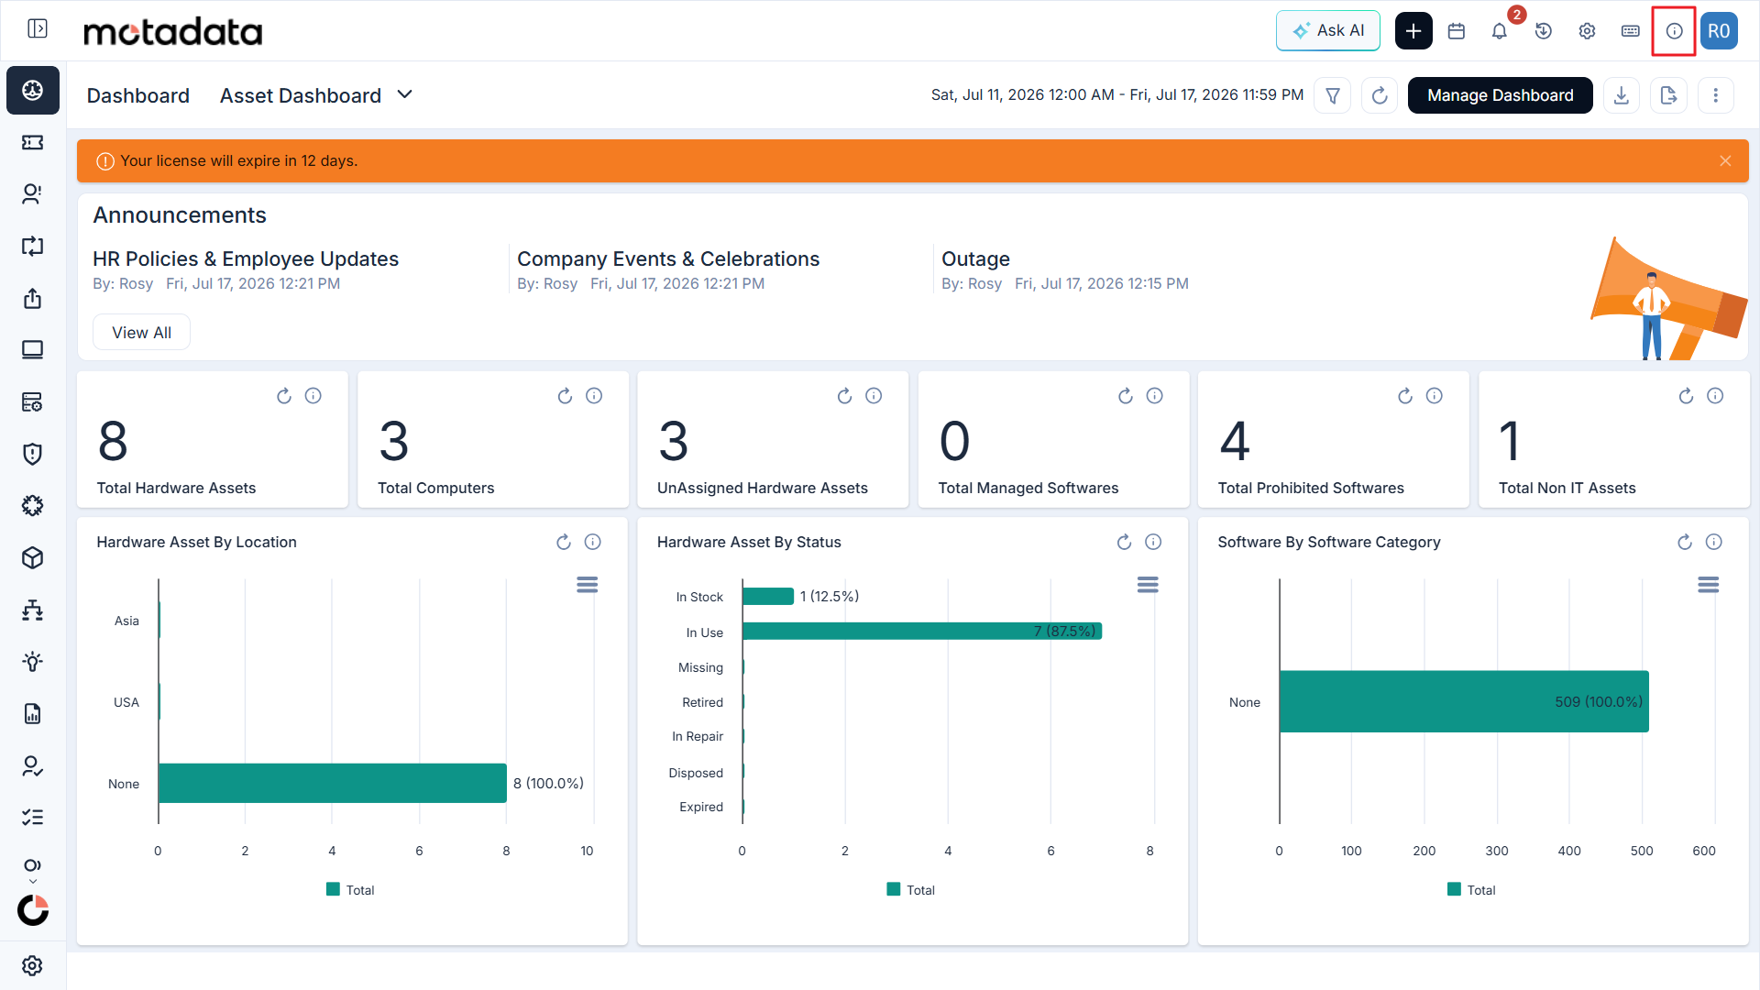The height and width of the screenshot is (990, 1760).
Task: Click the highlighted info icon in header
Action: point(1674,31)
